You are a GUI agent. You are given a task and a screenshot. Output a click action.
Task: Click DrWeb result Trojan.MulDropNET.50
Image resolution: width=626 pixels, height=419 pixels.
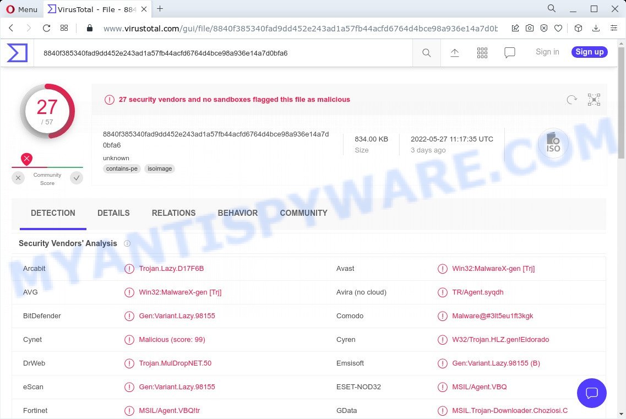point(175,363)
